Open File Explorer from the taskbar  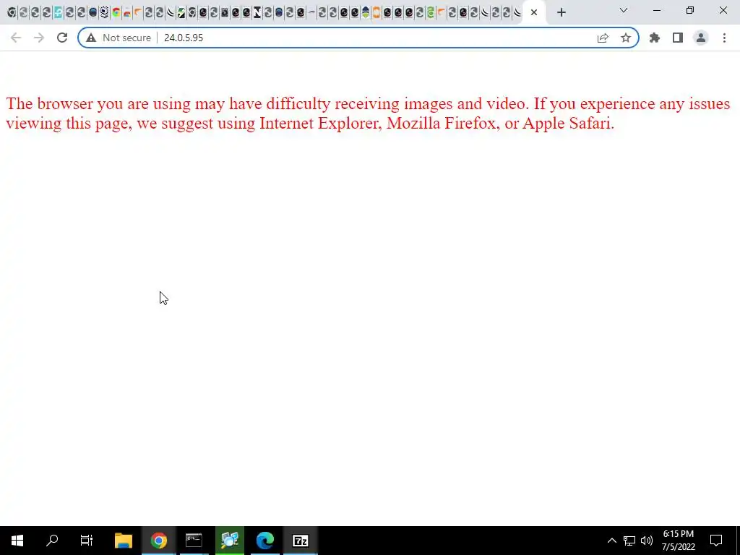click(x=123, y=541)
